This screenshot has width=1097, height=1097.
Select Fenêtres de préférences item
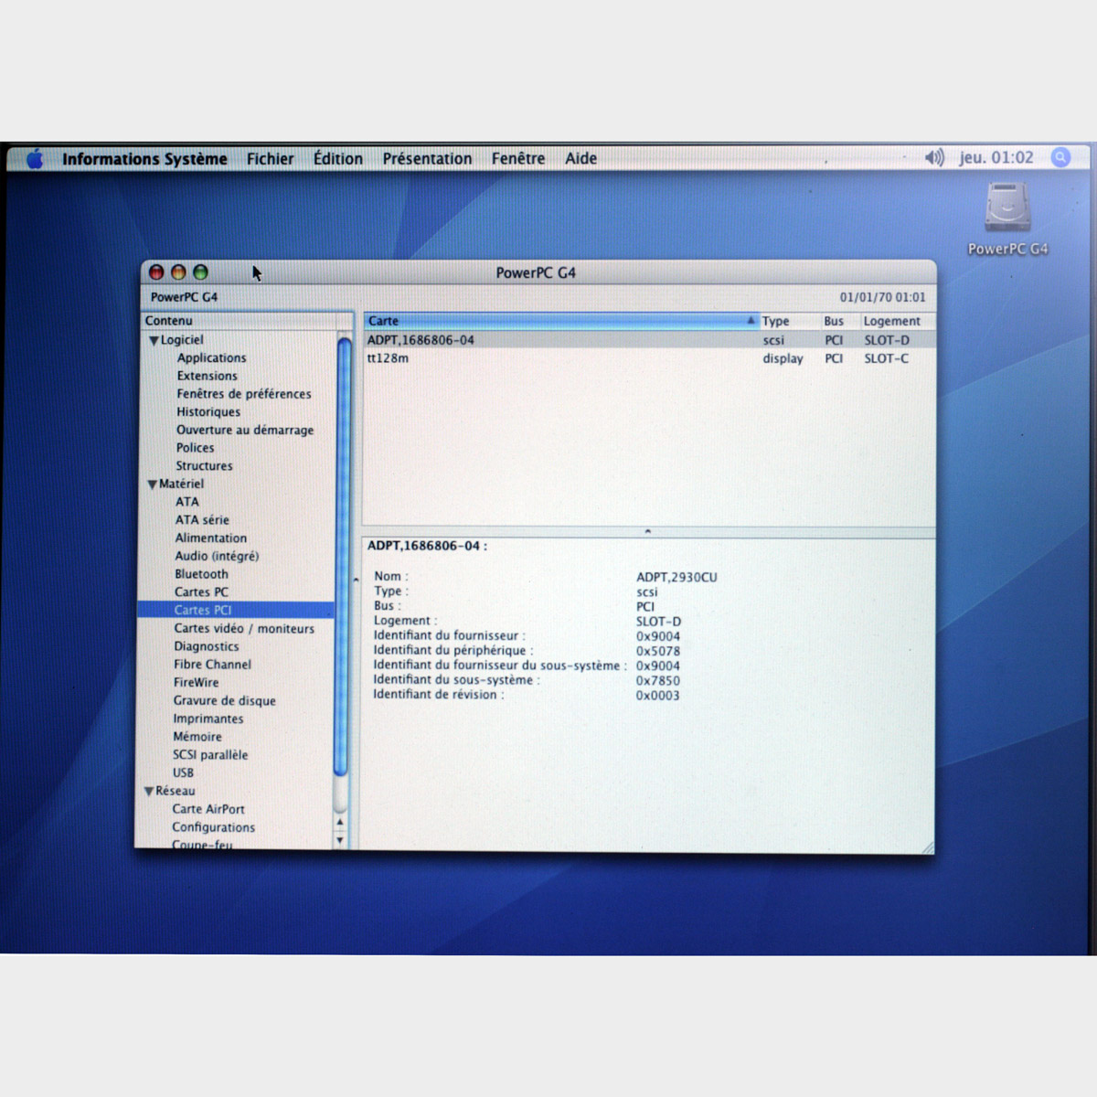[244, 394]
